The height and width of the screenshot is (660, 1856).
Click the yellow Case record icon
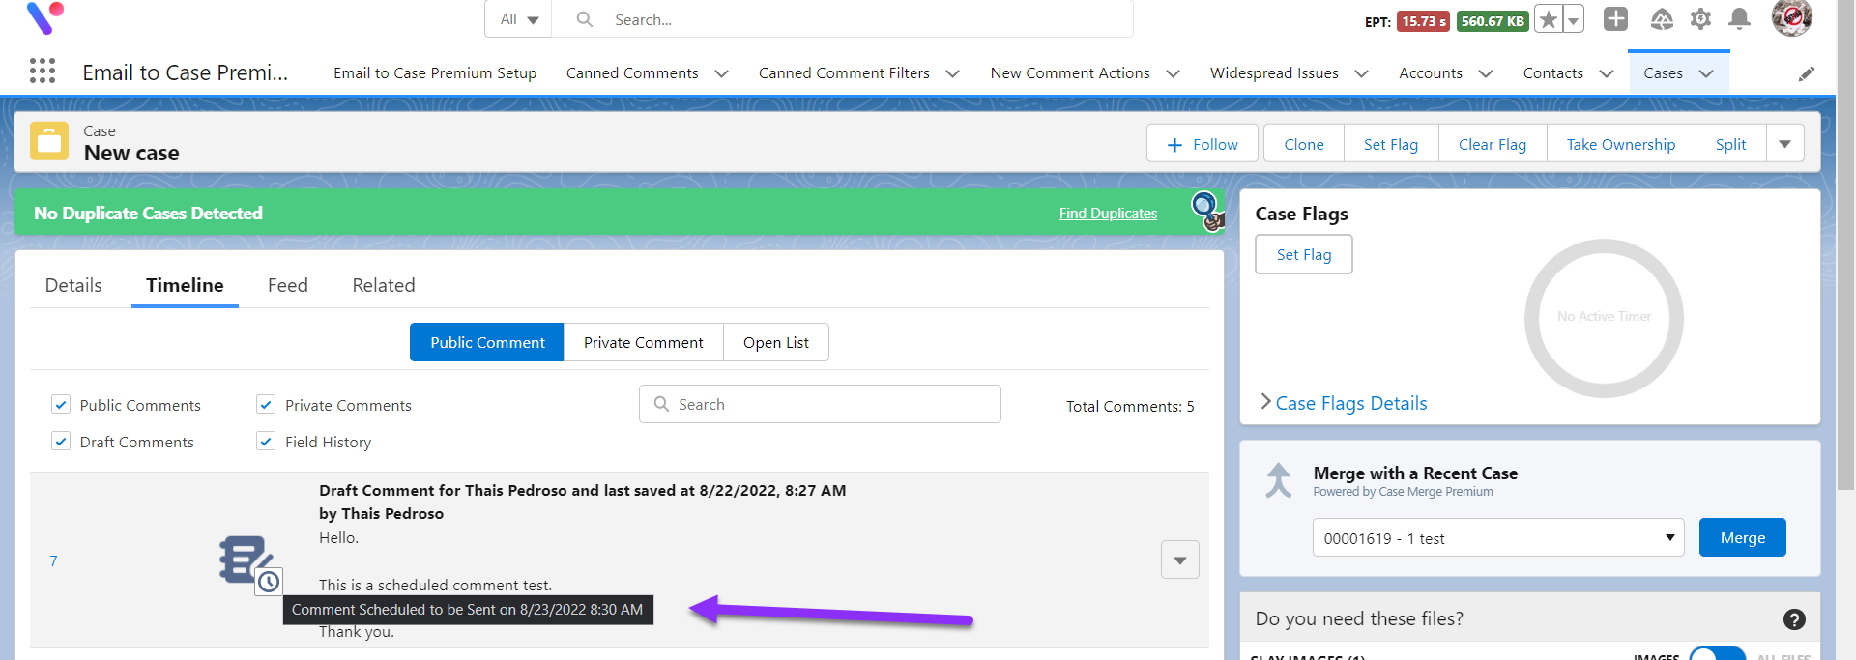(x=49, y=141)
